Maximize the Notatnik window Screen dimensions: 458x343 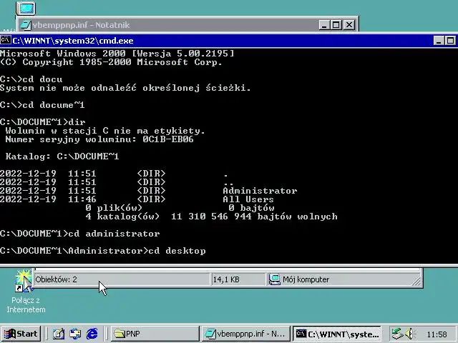pos(336,25)
